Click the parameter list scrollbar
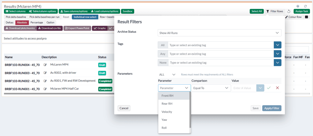The height and width of the screenshot is (136, 313). coord(190,110)
